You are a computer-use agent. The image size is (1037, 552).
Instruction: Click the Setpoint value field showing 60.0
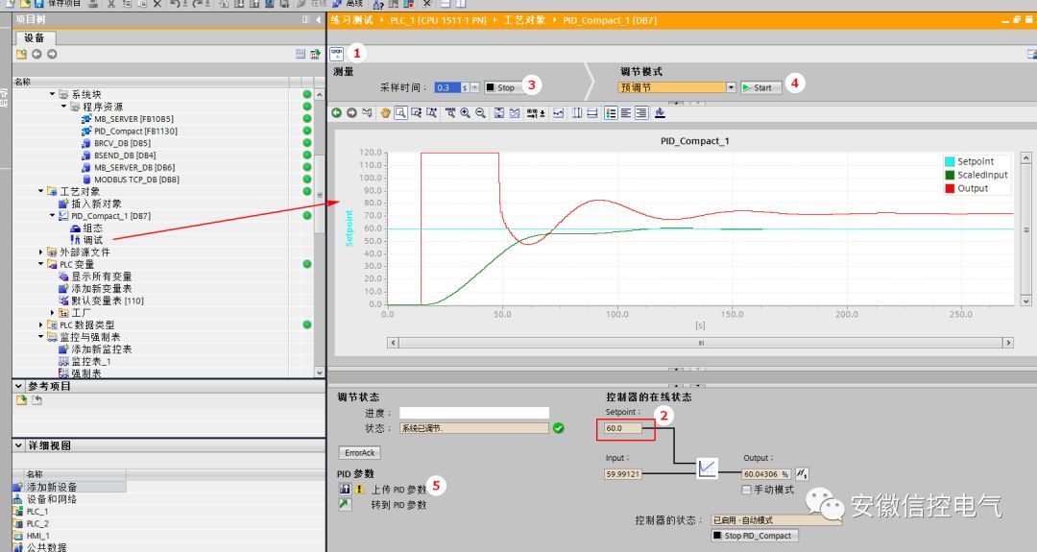(x=625, y=428)
